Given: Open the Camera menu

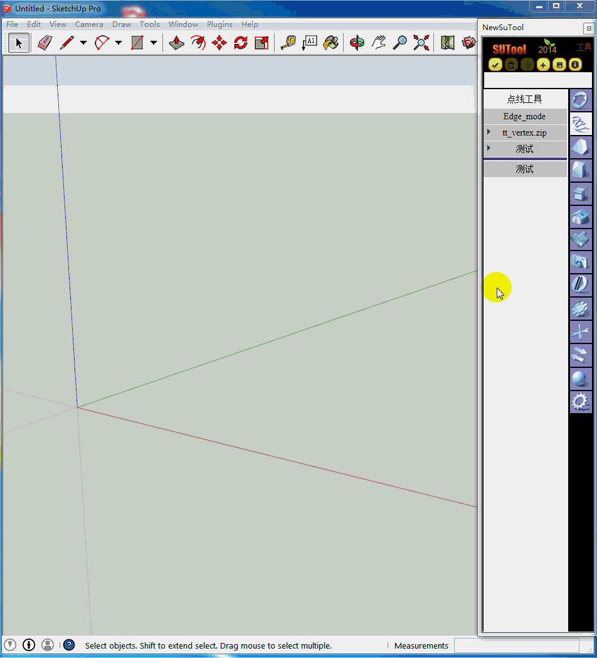Looking at the screenshot, I should point(89,24).
